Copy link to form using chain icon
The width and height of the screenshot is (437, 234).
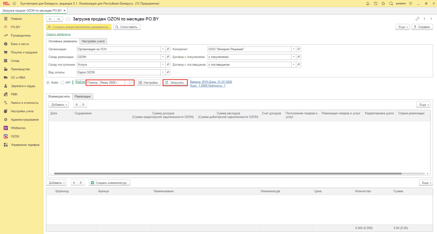click(x=417, y=19)
